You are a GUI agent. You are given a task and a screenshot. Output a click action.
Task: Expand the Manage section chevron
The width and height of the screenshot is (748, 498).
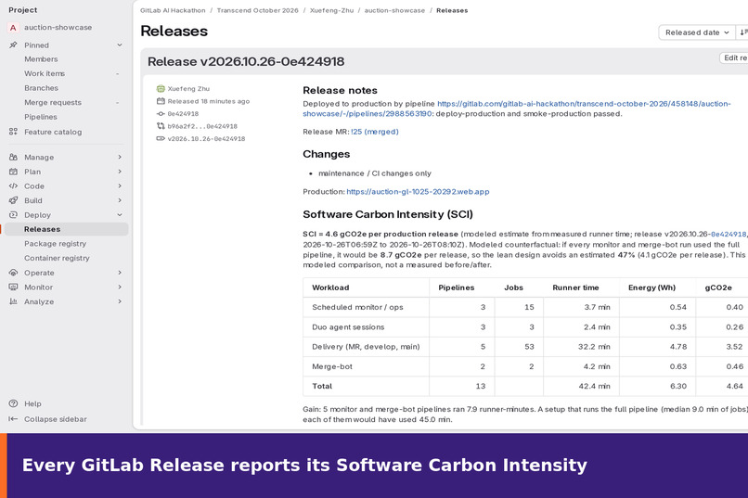pyautogui.click(x=120, y=158)
